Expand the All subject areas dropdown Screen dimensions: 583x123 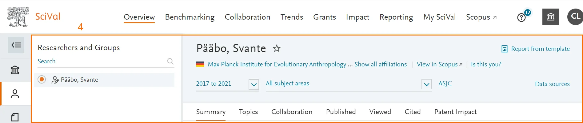426,84
